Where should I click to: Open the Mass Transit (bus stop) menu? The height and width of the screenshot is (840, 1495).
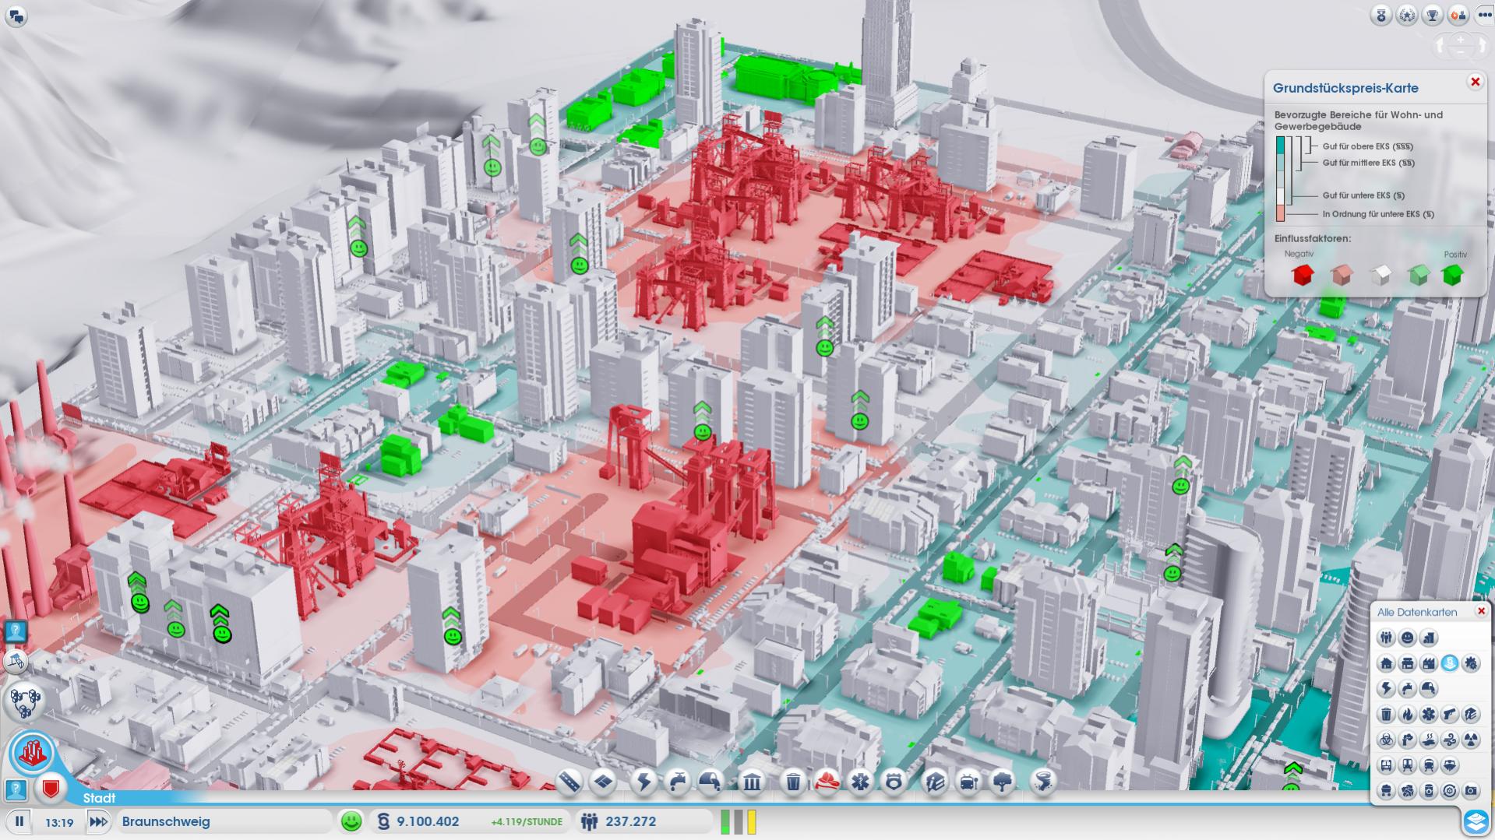click(968, 781)
